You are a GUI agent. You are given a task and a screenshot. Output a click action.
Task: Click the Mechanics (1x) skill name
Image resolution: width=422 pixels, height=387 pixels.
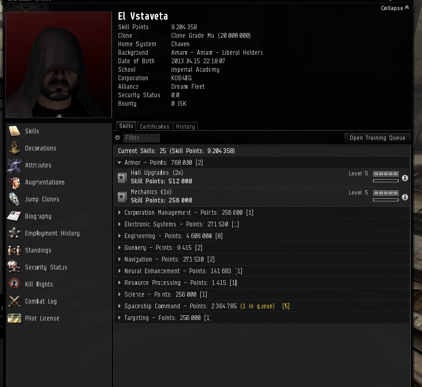coord(151,192)
